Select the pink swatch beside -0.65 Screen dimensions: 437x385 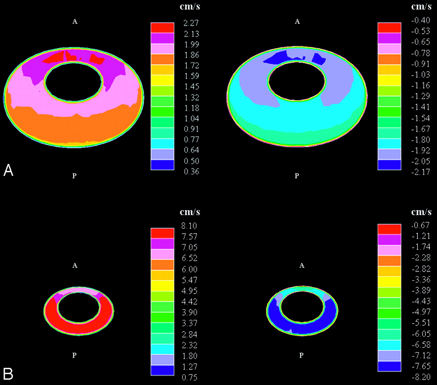[x=390, y=49]
